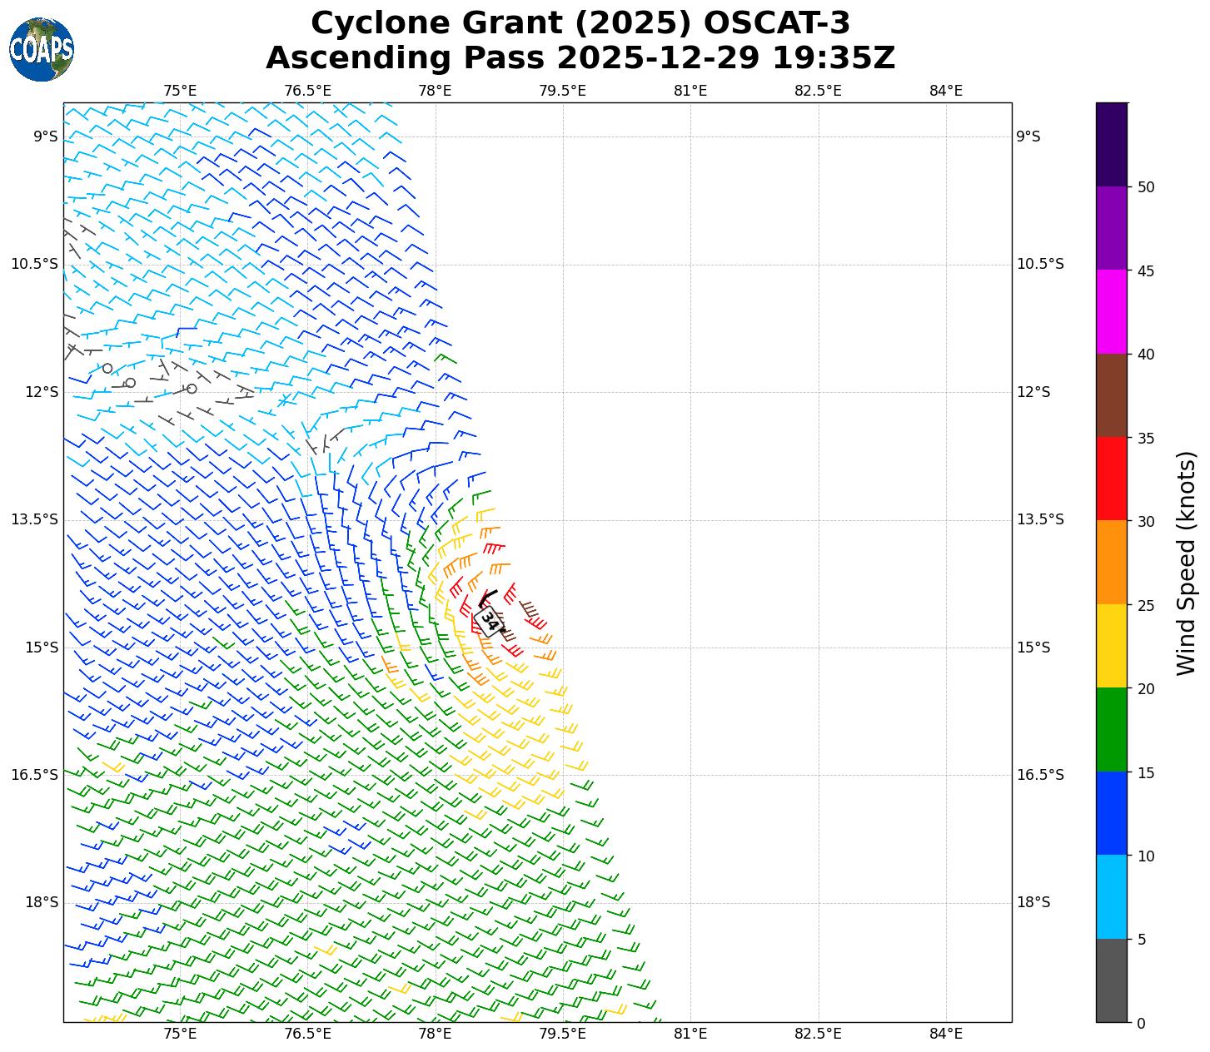Choose the dark purple top colorbar segment
The width and height of the screenshot is (1210, 1052).
click(1111, 144)
